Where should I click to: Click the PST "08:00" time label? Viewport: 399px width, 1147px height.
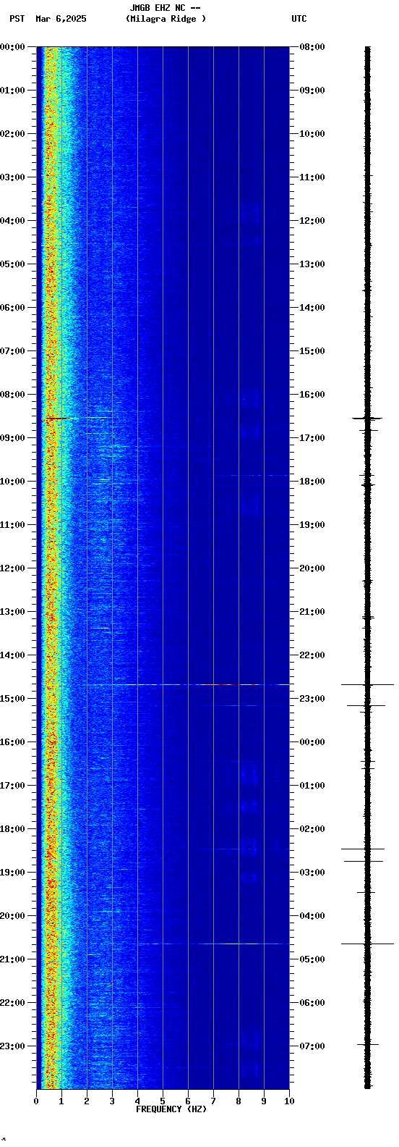point(12,395)
